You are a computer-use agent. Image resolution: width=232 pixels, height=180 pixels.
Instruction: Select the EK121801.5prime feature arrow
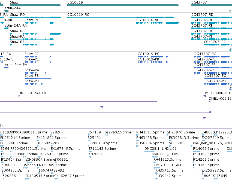pyautogui.click(x=38, y=141)
